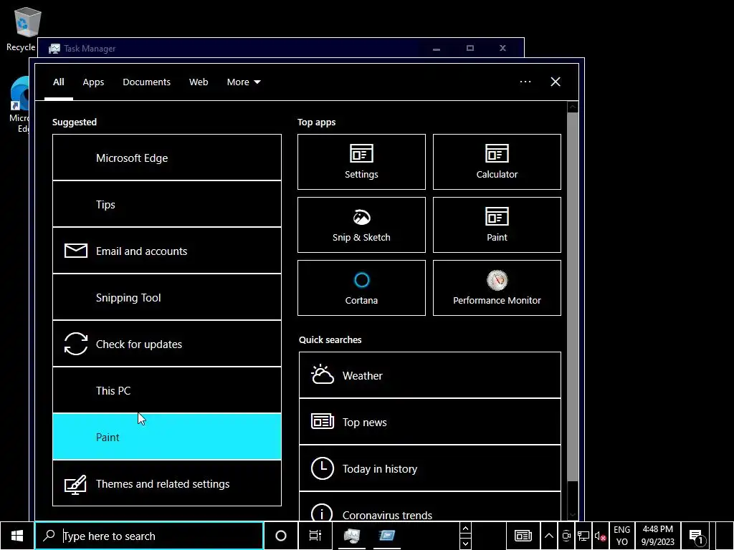The width and height of the screenshot is (734, 550).
Task: Close the search panel with X
Action: pos(556,82)
